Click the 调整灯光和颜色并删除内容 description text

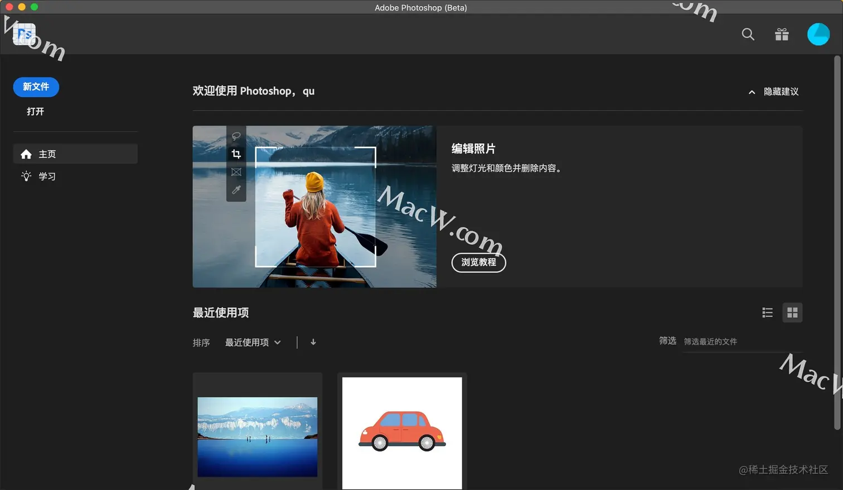(x=506, y=168)
